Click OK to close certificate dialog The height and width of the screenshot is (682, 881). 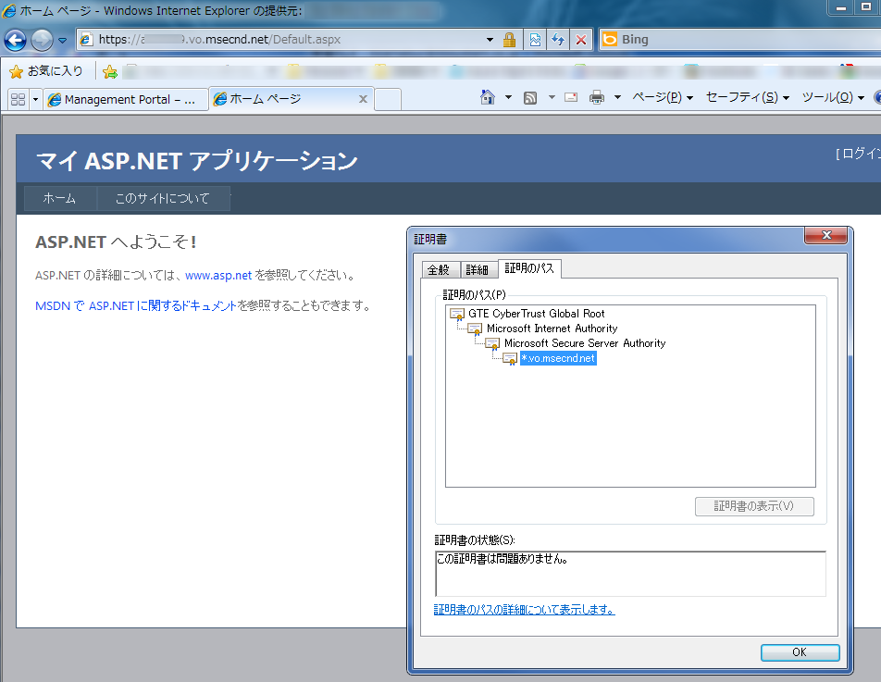pyautogui.click(x=800, y=652)
